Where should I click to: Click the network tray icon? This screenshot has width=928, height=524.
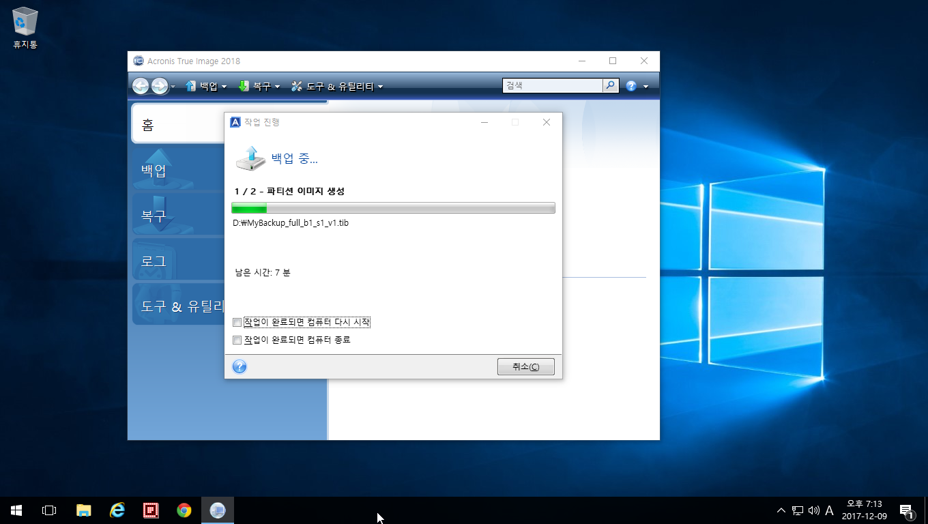point(798,510)
